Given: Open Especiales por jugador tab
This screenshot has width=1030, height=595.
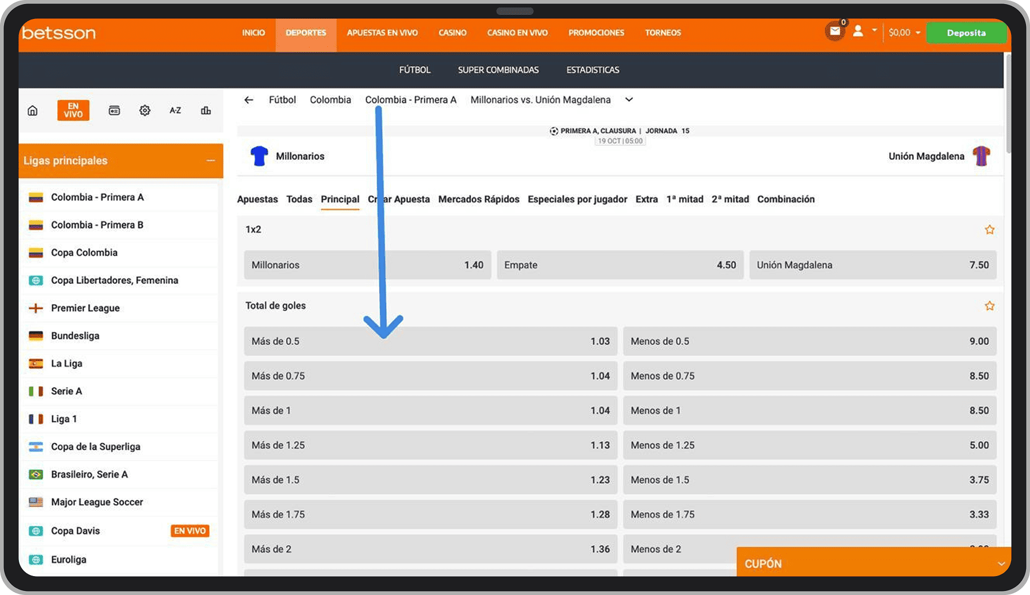Looking at the screenshot, I should (577, 199).
